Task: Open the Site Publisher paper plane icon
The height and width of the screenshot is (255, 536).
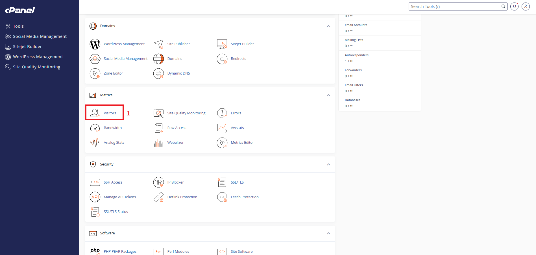Action: point(159,44)
